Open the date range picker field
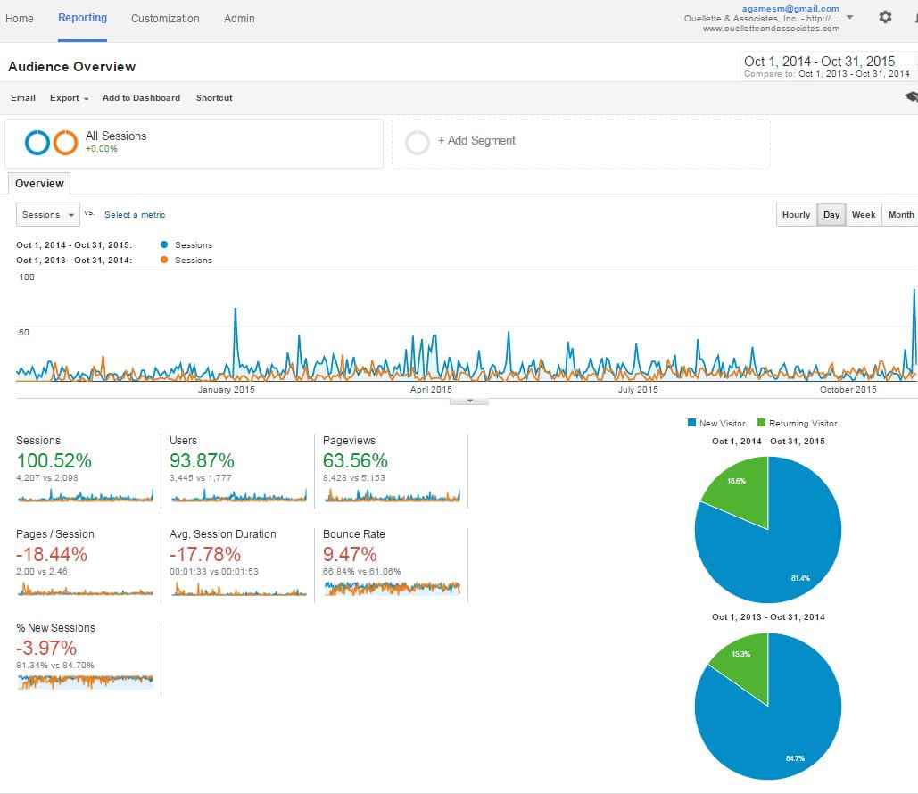 pos(826,66)
